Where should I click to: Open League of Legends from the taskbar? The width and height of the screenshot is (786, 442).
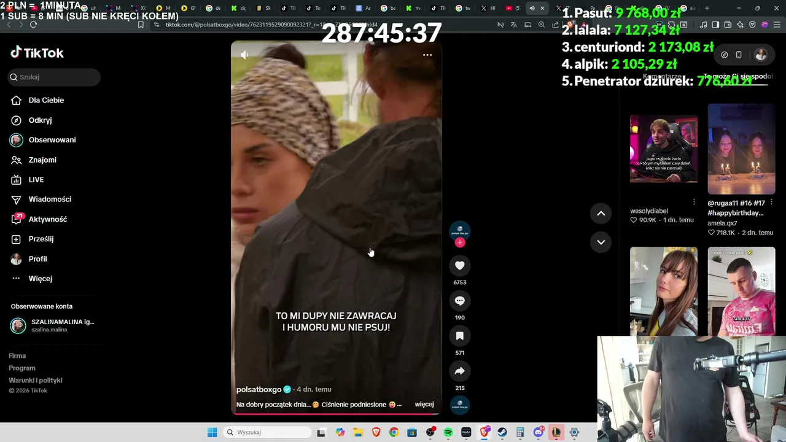tap(556, 432)
